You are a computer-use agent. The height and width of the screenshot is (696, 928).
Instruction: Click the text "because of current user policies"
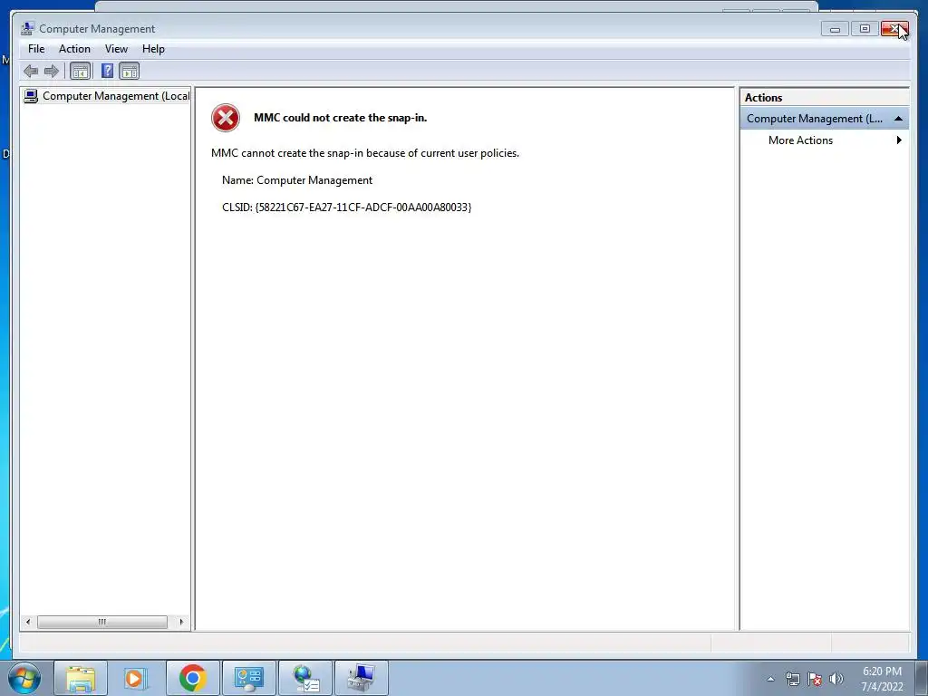pyautogui.click(x=442, y=153)
